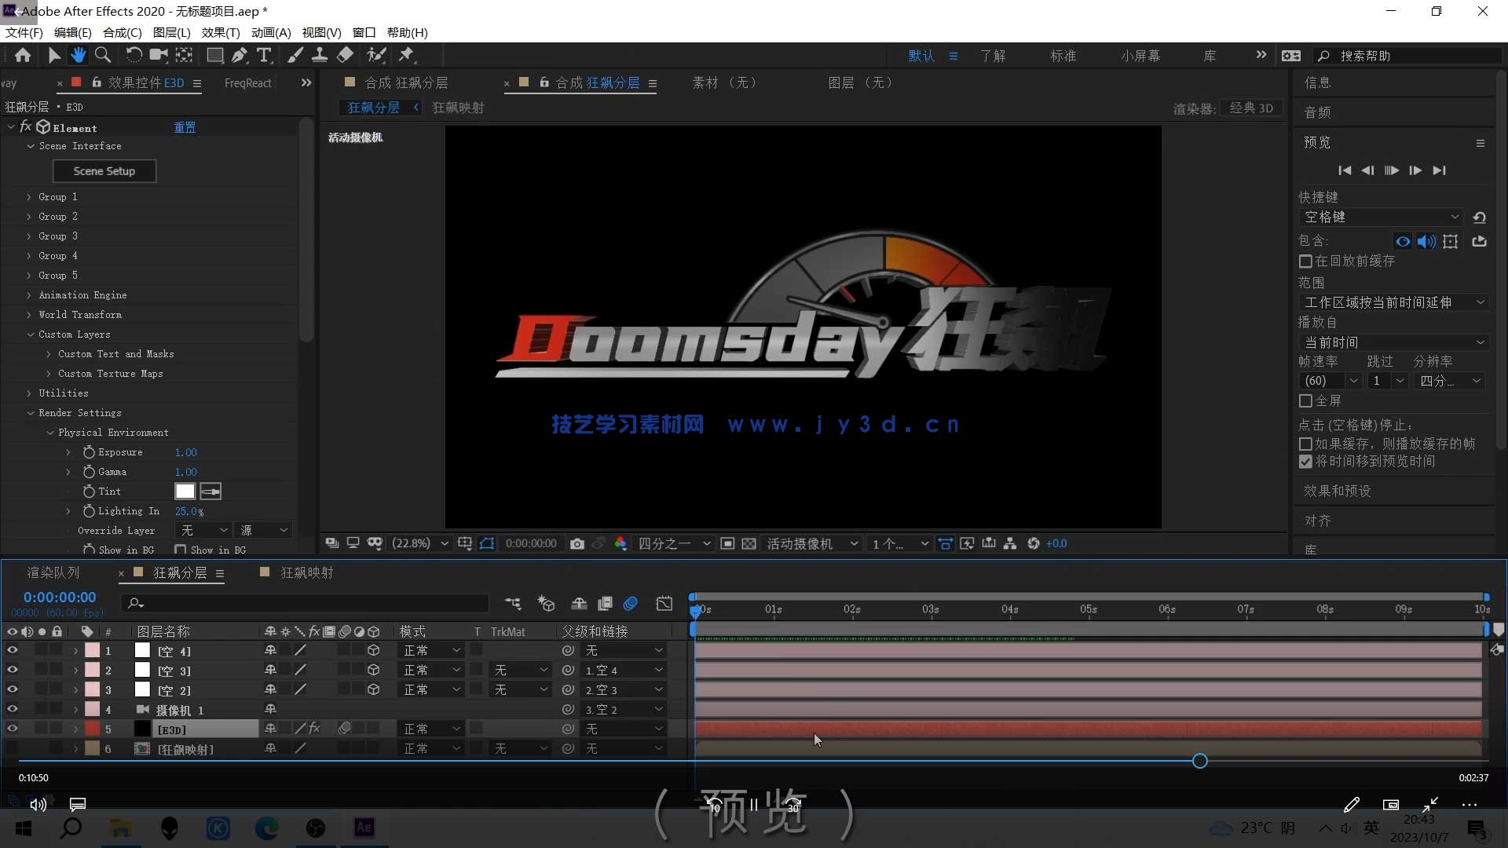Screen dimensions: 1508x848
Task: Select the horizontal Type tool
Action: (x=264, y=55)
